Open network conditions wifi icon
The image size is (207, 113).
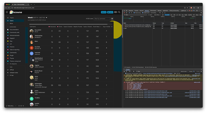click(160, 13)
